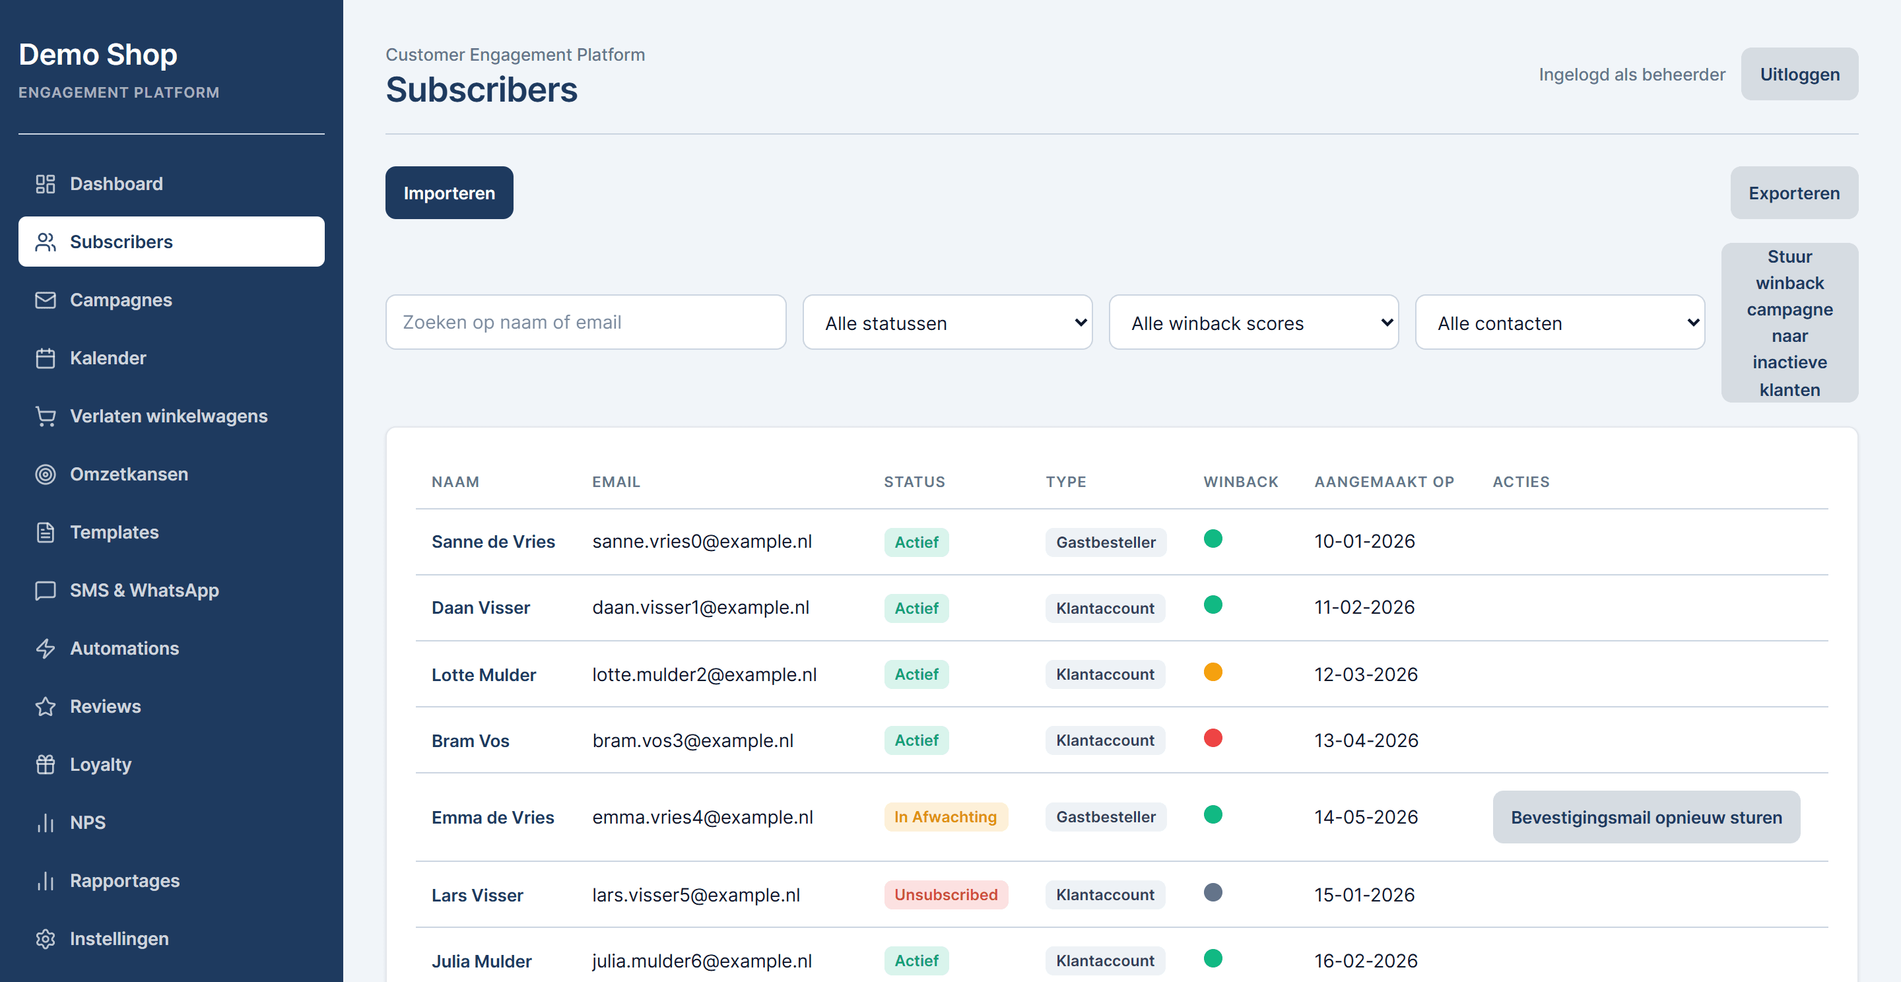This screenshot has height=982, width=1901.
Task: Click the Templates document icon
Action: [x=46, y=533]
